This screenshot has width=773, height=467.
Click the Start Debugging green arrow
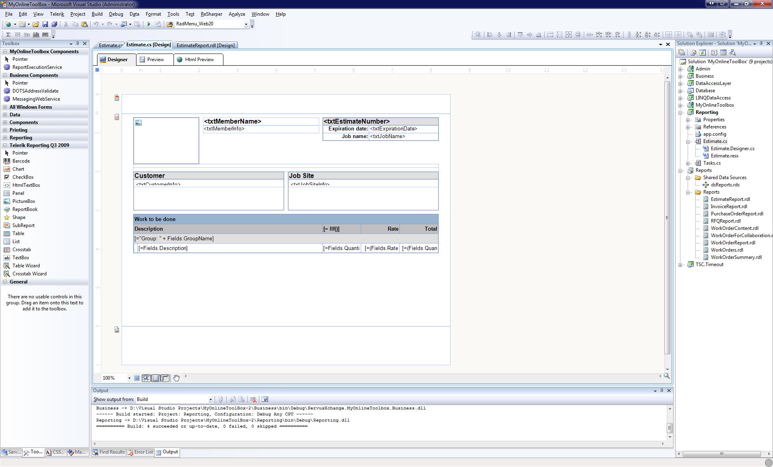point(149,24)
